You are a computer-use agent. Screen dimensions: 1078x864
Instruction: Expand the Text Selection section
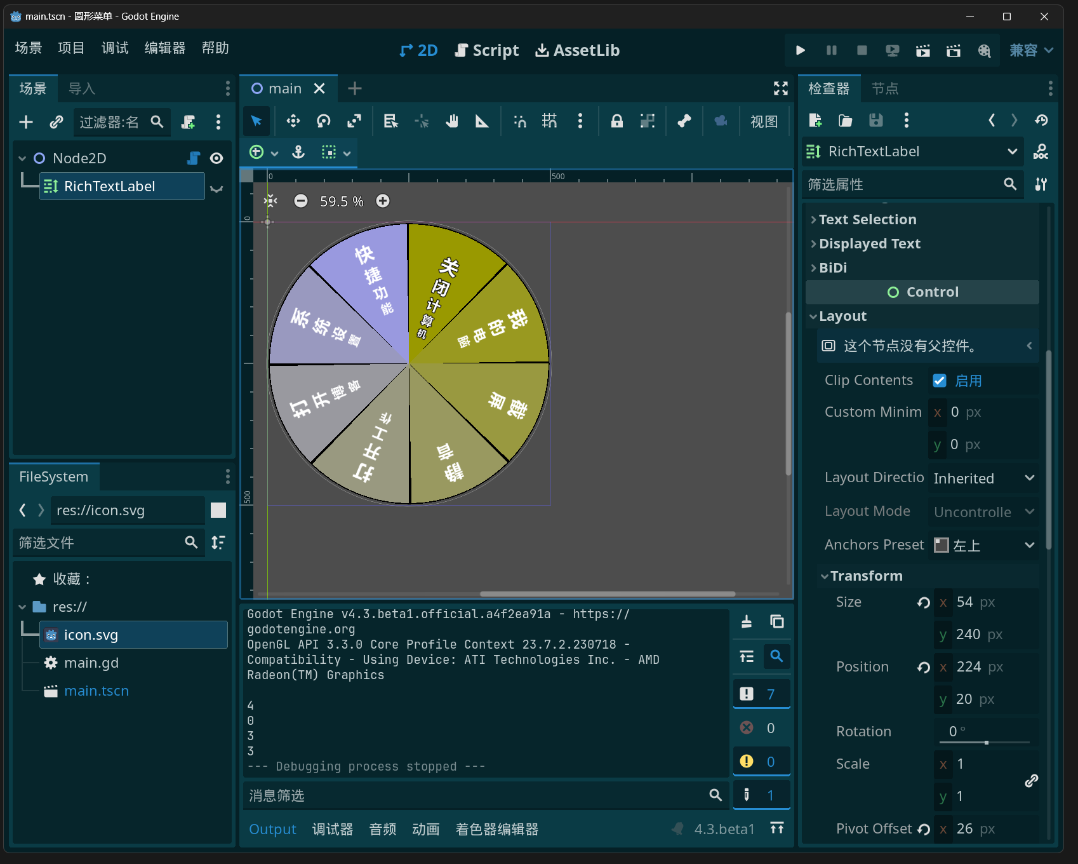[x=867, y=219]
